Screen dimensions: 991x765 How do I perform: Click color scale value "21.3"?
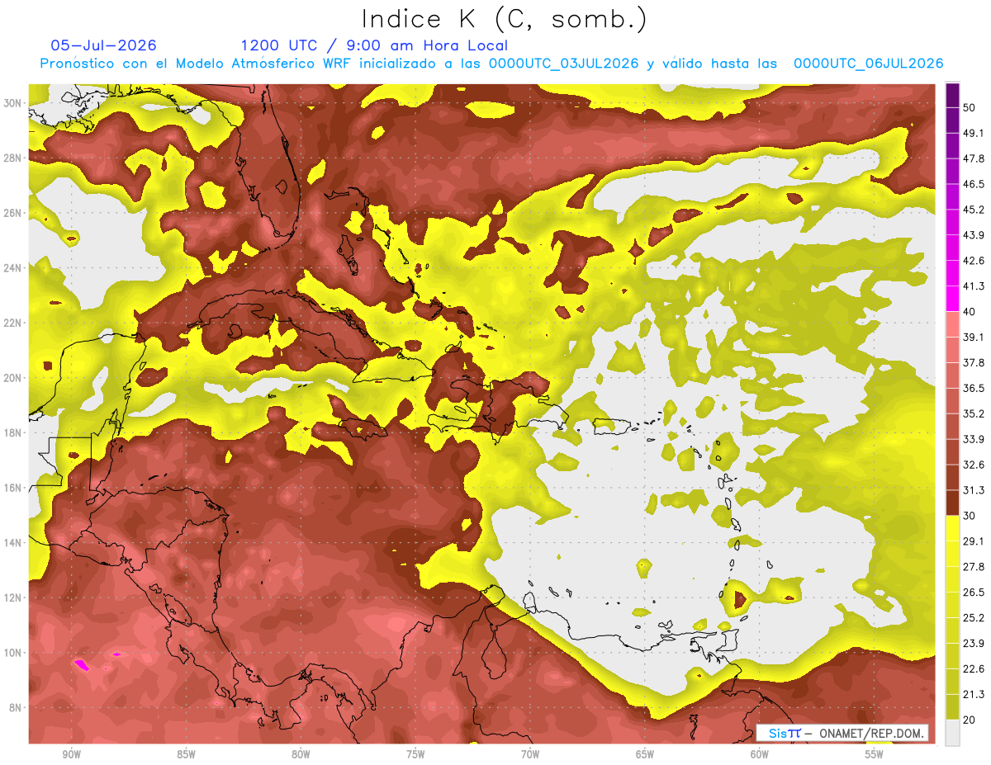coord(974,695)
